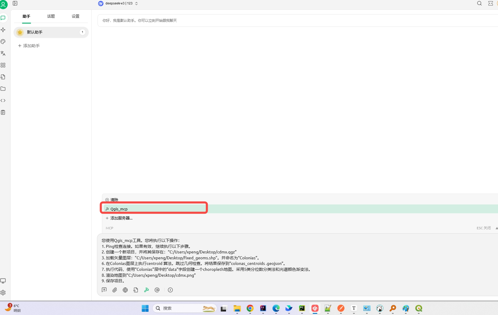Toggle web search with the globe icon

coord(125,290)
